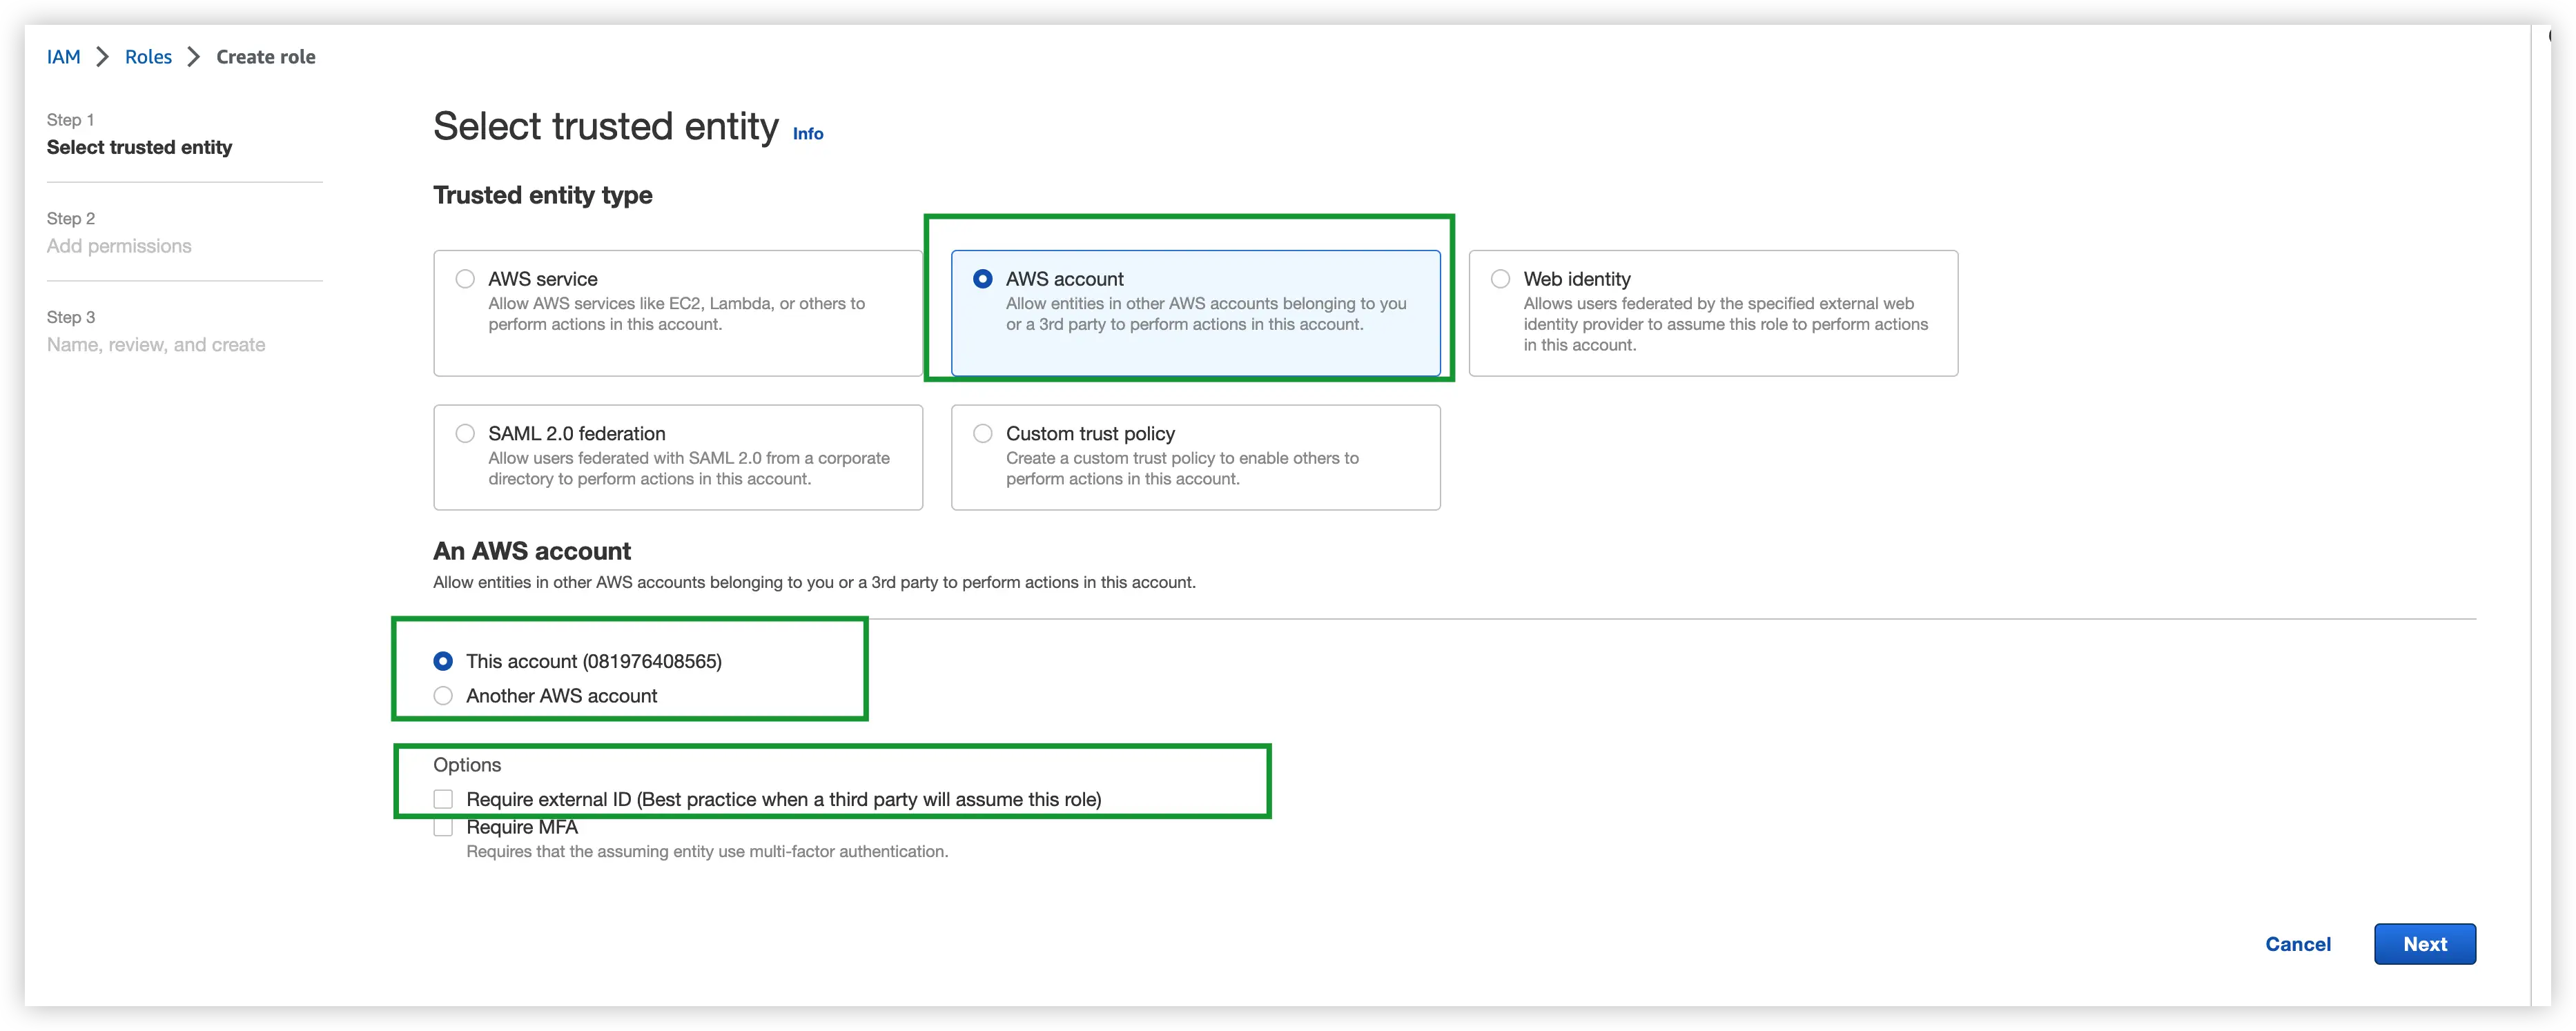Select Custom trust policy radio button
2576x1031 pixels.
pos(983,433)
